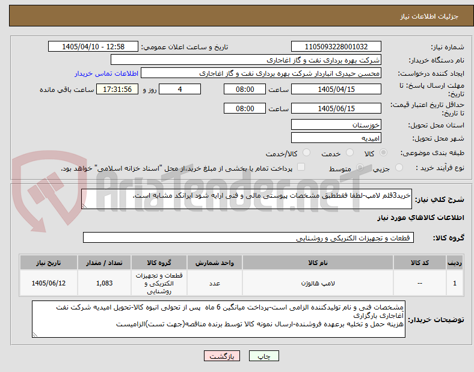474x372 pixels.
Task: Click the item code cell showing --
Action: [x=420, y=283]
